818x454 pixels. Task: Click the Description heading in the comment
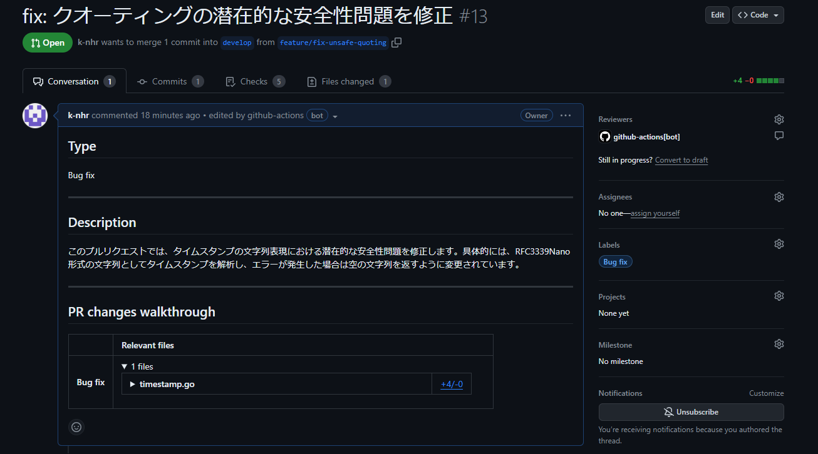click(x=102, y=223)
